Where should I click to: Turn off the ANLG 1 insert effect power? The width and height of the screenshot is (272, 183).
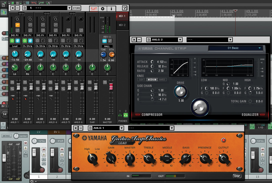(x=12, y=41)
